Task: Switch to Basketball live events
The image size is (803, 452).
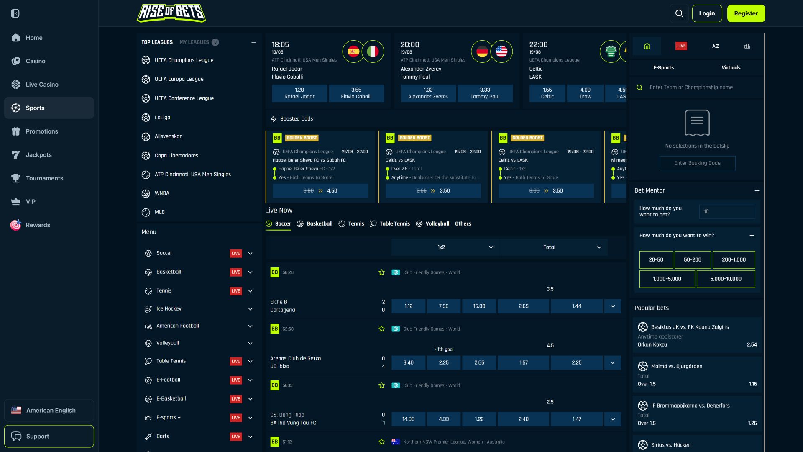Action: 315,224
